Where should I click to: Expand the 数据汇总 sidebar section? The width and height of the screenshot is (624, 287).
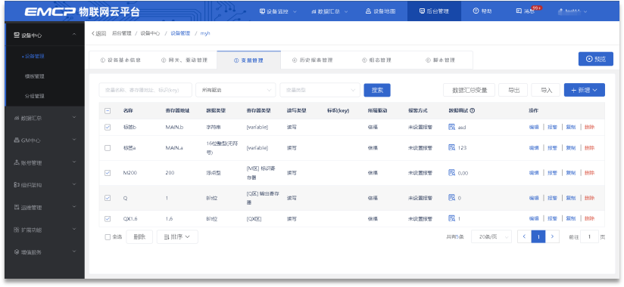[45, 118]
